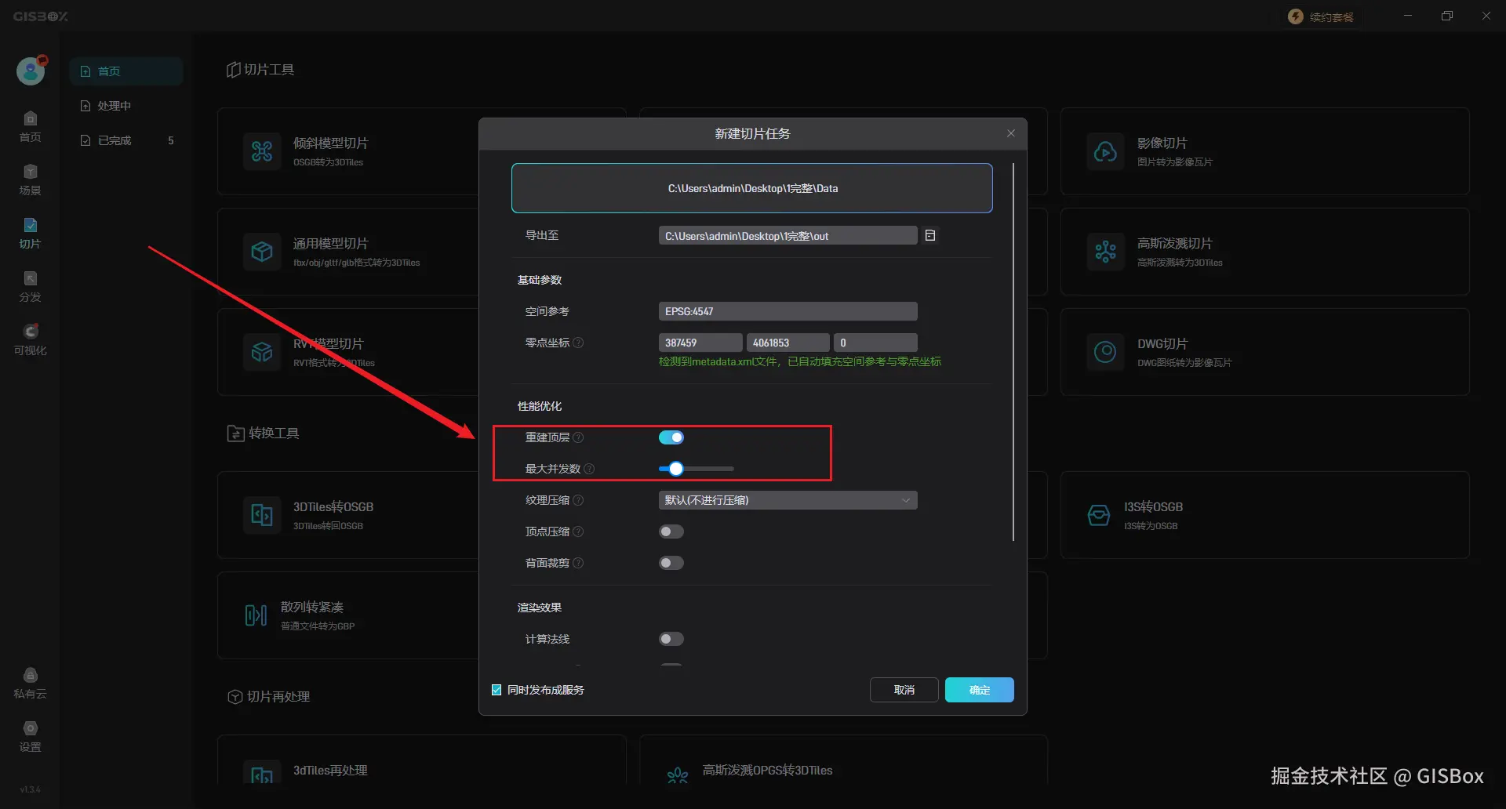Open 设置 from the sidebar
Screen dimensions: 1506x809
[30, 736]
